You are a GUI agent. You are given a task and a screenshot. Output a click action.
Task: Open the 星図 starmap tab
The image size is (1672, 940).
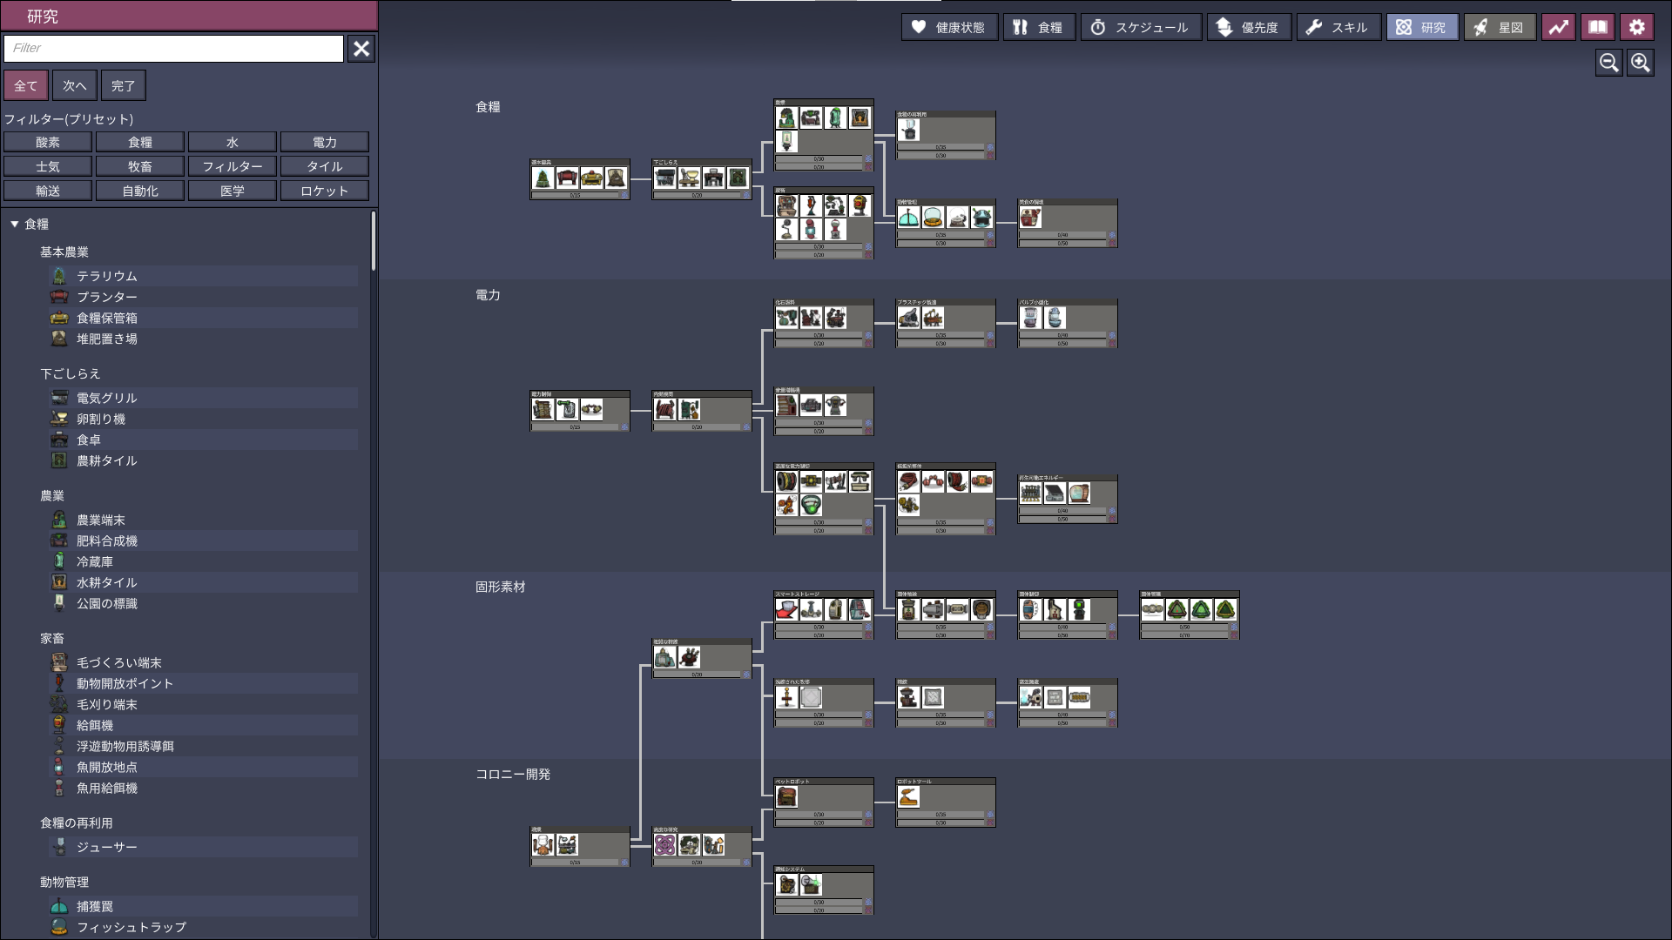click(1500, 27)
